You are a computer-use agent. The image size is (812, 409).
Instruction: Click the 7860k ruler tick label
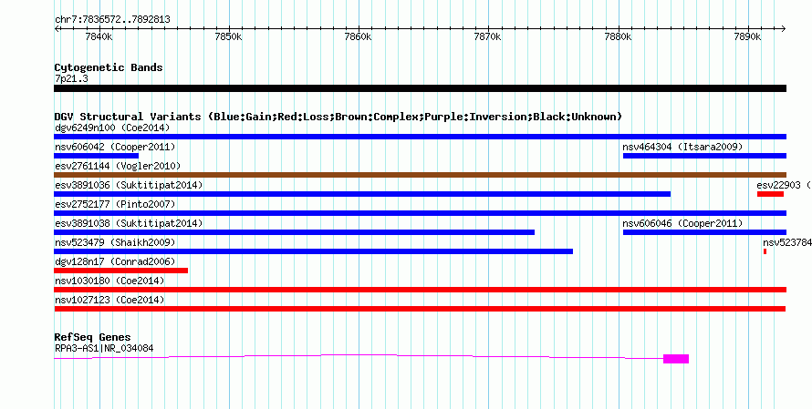point(358,37)
